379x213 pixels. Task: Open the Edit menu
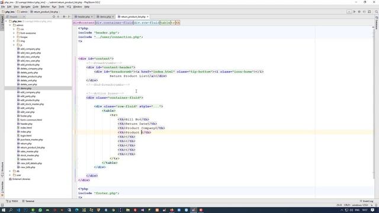coord(9,7)
